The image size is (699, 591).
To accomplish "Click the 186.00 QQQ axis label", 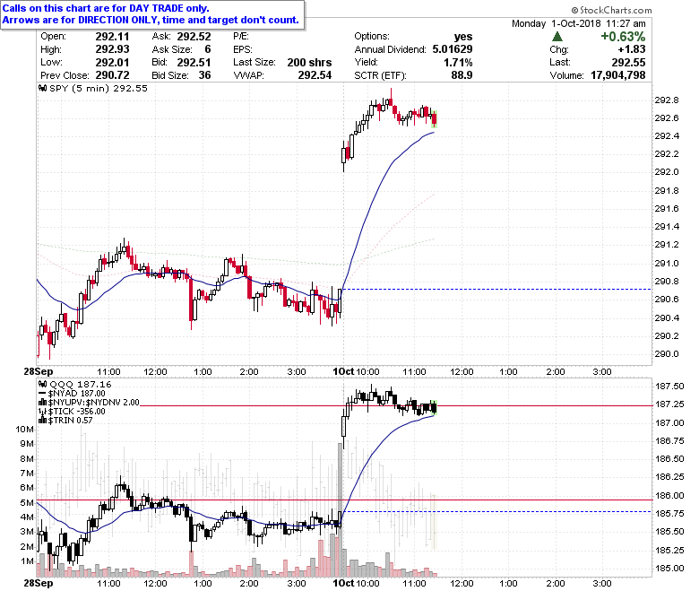I will [x=669, y=496].
